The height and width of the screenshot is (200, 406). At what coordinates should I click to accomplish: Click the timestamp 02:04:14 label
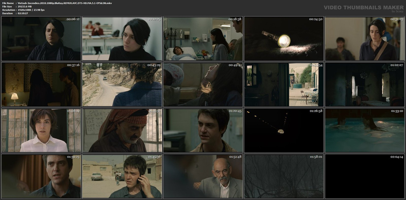(396, 157)
